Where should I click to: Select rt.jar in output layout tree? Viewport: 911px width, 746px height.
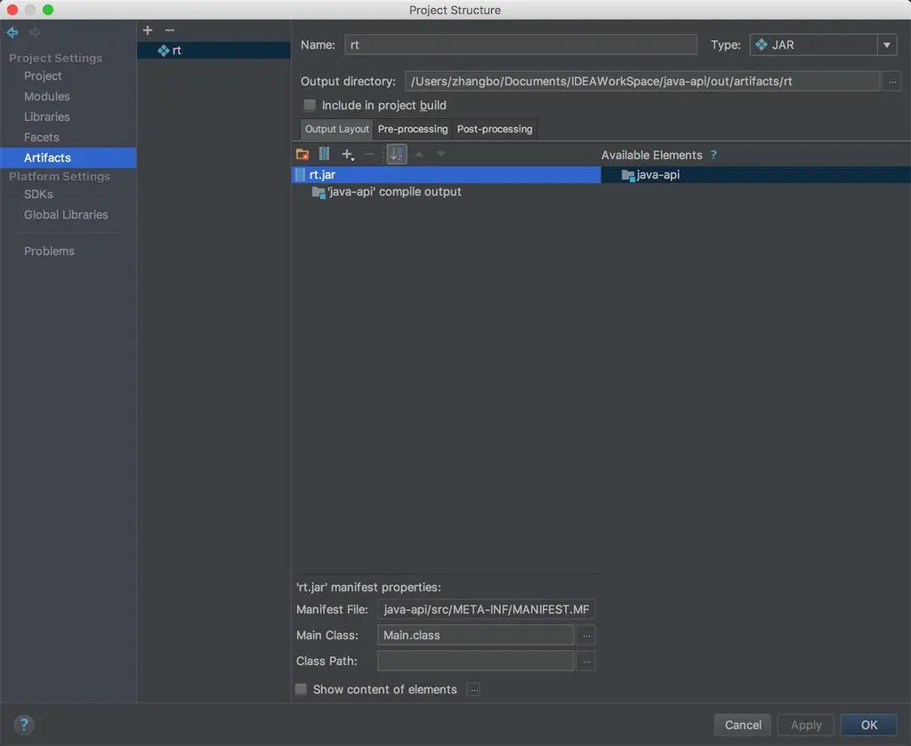[x=447, y=175]
